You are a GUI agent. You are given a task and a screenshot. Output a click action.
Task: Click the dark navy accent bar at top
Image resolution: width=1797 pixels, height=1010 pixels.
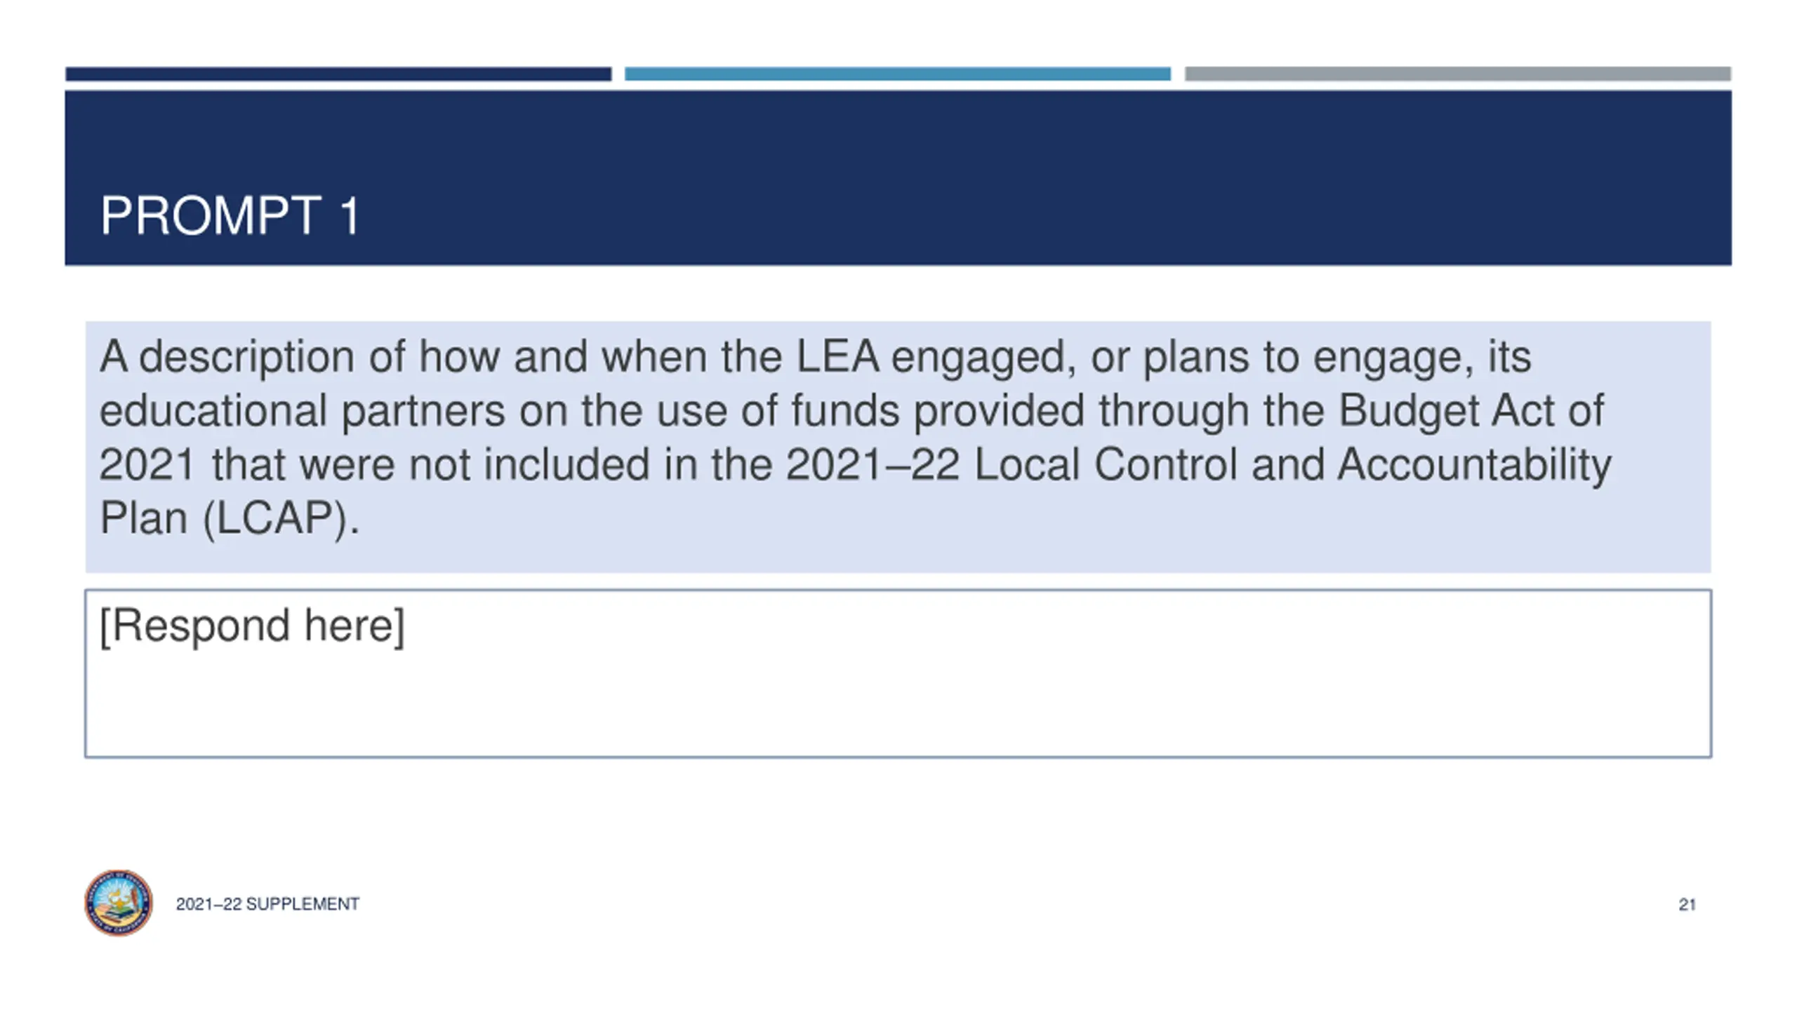tap(338, 74)
